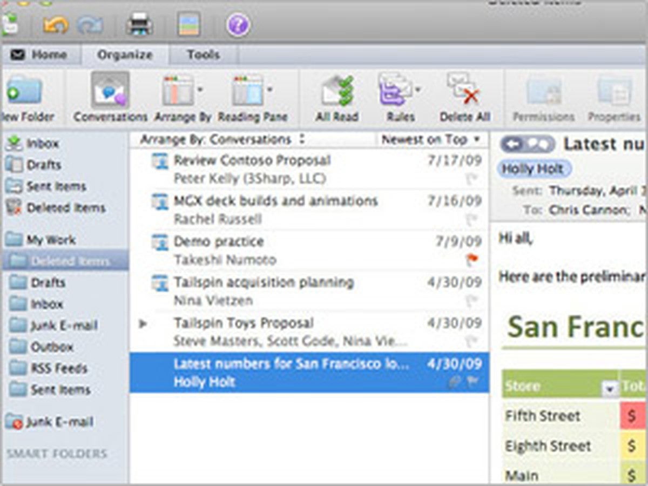Click yellow value cell beside Eighth Street
Screen dimensions: 648x486
click(633, 446)
